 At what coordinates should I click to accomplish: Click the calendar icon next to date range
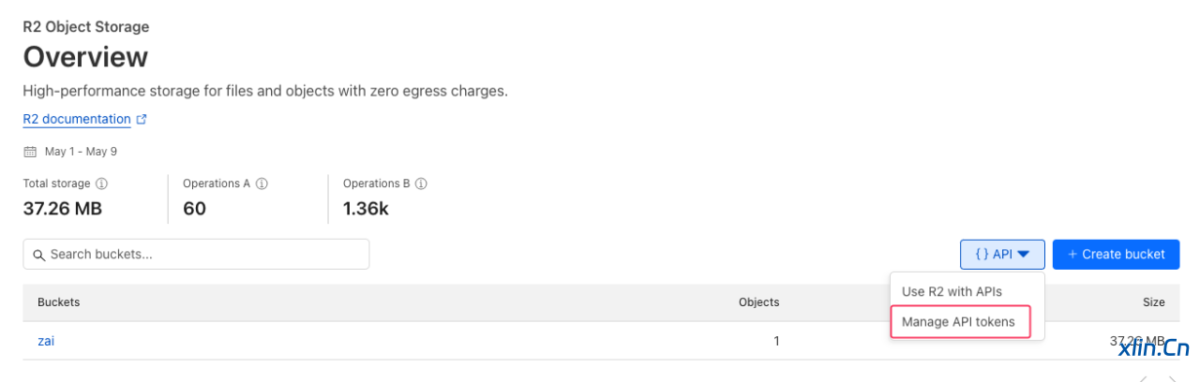click(30, 151)
